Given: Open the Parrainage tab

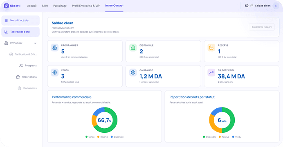Looking at the screenshot, I should (x=60, y=6).
